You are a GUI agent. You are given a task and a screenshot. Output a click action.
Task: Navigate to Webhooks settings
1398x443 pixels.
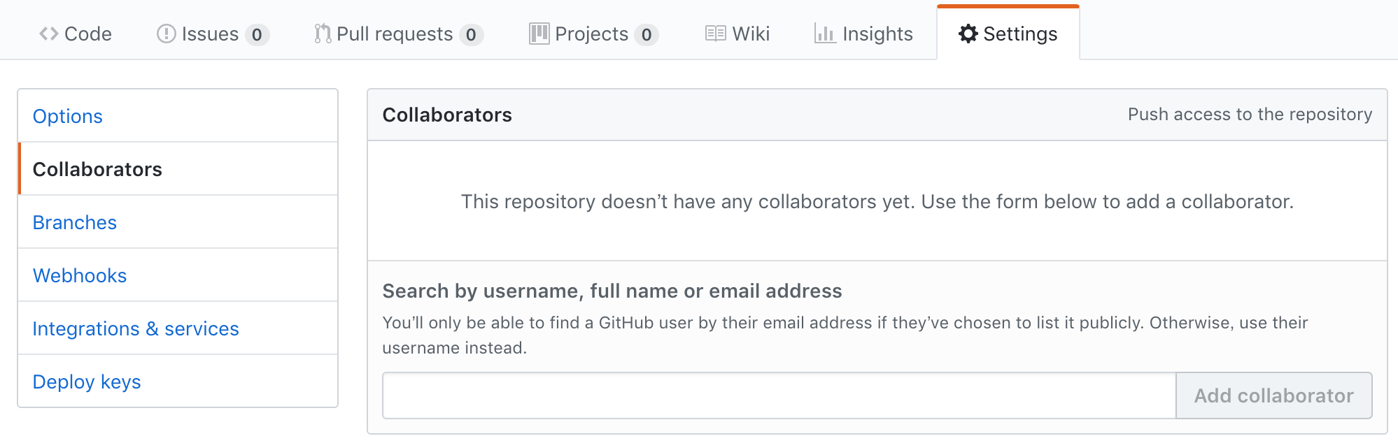(80, 275)
